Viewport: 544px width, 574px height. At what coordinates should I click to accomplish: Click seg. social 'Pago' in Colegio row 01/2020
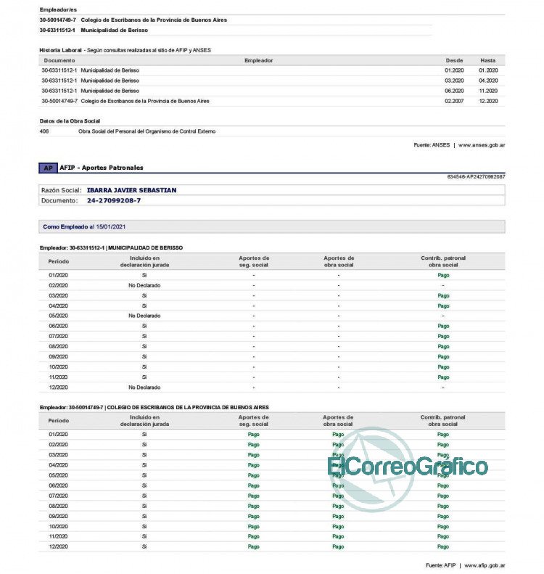[254, 435]
